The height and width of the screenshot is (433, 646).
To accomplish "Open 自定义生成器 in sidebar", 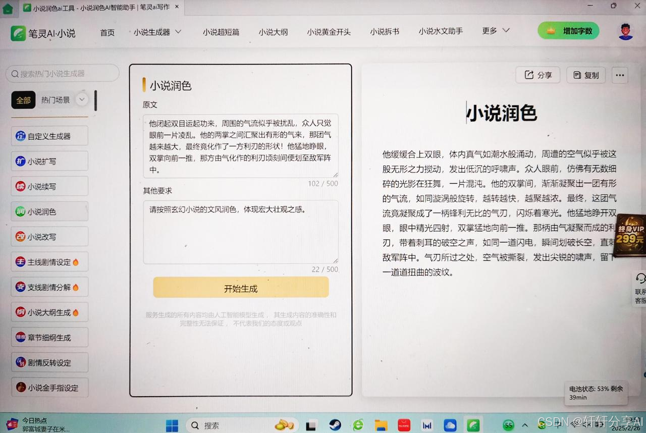I will click(x=49, y=136).
